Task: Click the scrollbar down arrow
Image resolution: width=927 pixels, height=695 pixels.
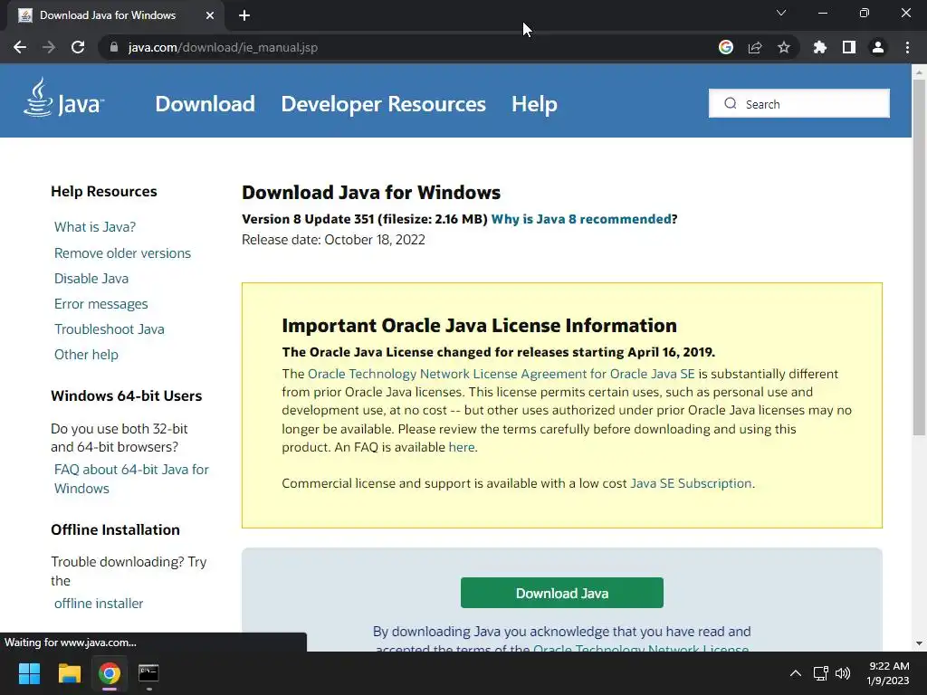Action: tap(919, 643)
